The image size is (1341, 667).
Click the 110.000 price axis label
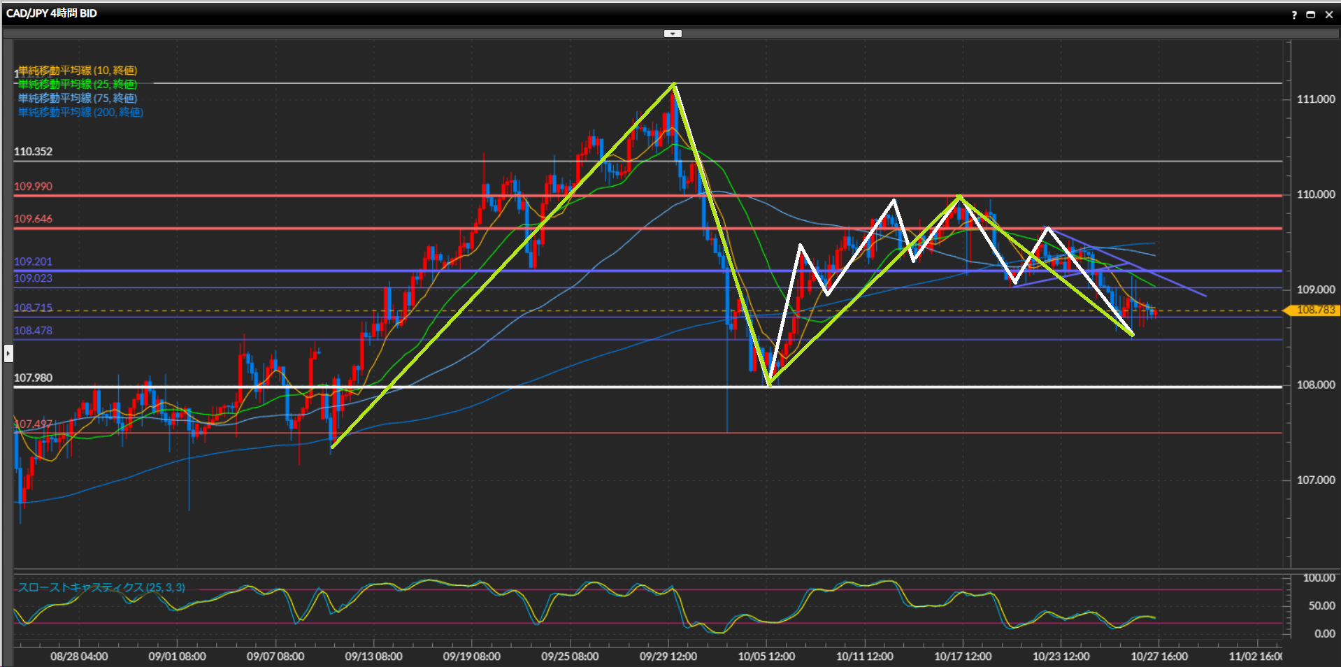coord(1315,194)
